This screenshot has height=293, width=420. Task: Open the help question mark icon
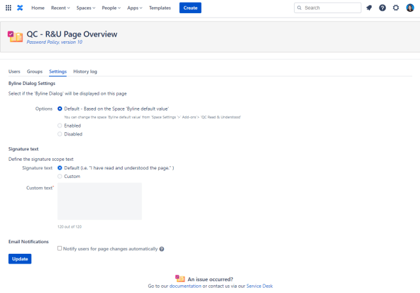click(383, 8)
